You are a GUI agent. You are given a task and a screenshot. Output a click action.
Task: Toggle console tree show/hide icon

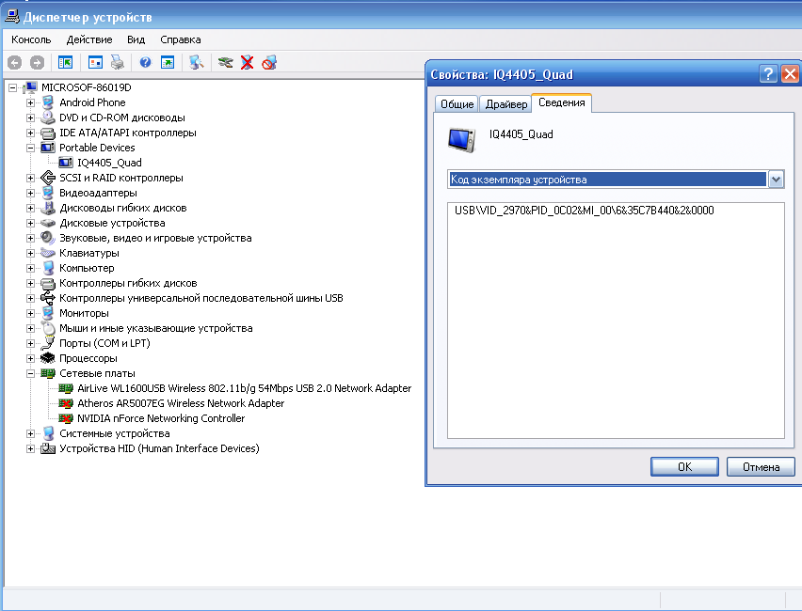pyautogui.click(x=65, y=62)
